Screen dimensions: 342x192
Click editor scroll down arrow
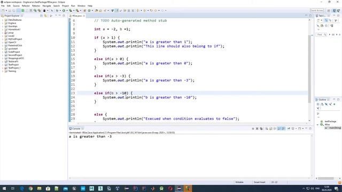tap(309, 121)
